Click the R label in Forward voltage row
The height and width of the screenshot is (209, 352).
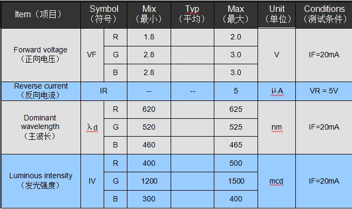pyautogui.click(x=116, y=37)
